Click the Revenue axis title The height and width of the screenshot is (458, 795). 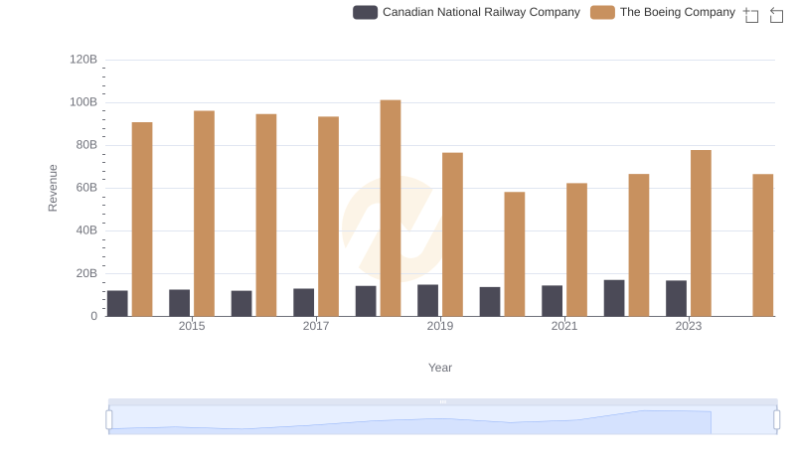[53, 188]
